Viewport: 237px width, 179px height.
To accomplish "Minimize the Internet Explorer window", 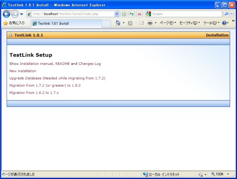I will click(x=218, y=5).
